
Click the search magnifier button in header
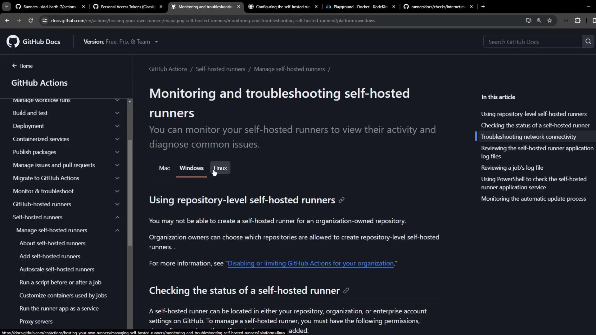(x=588, y=42)
